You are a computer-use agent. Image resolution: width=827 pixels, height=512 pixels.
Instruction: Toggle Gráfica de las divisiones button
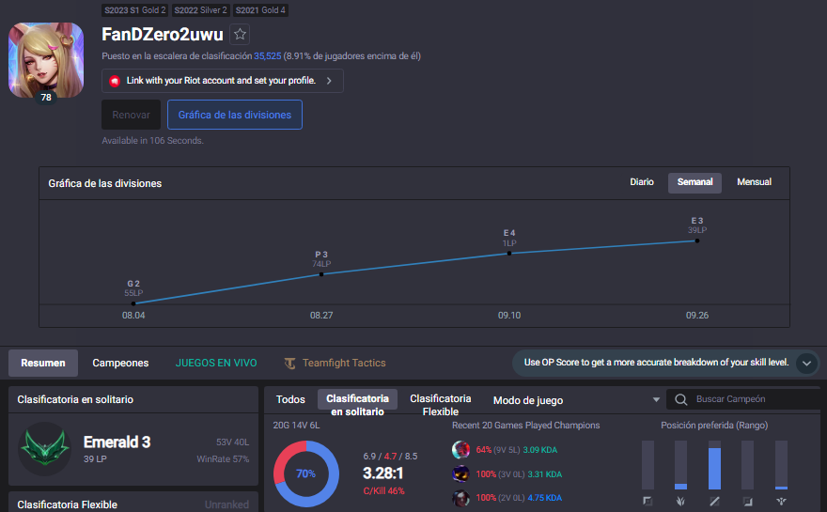(235, 115)
